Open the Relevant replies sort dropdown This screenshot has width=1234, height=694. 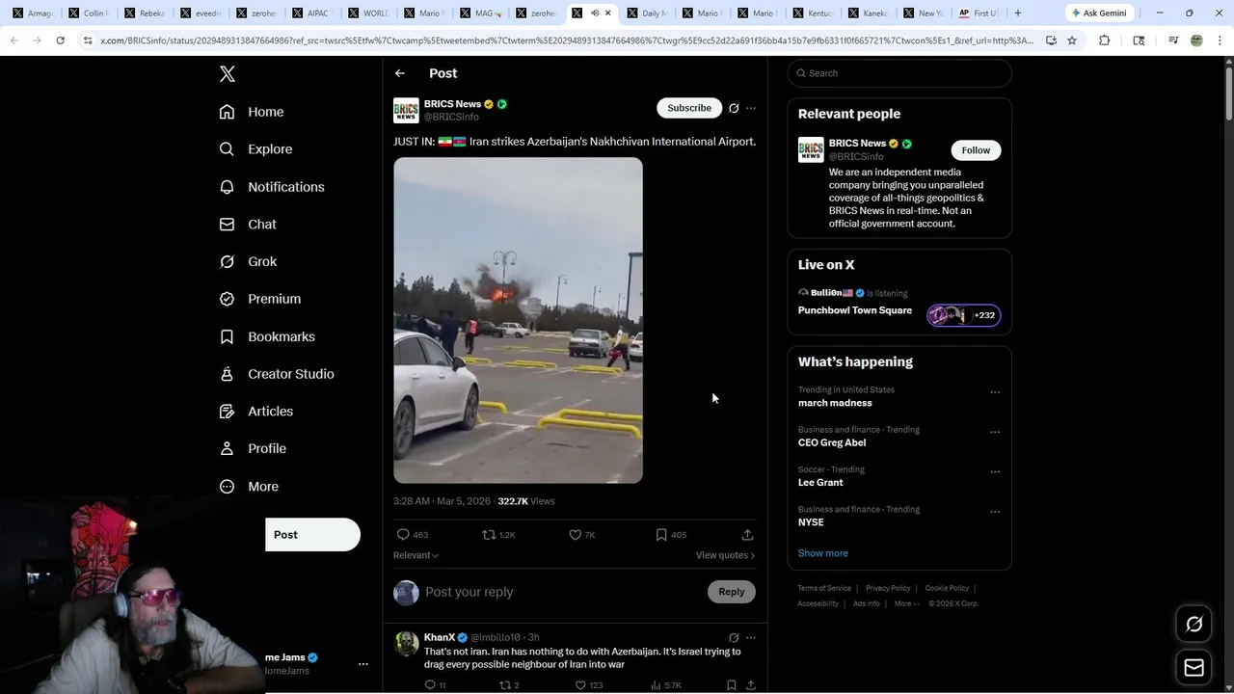(x=416, y=555)
